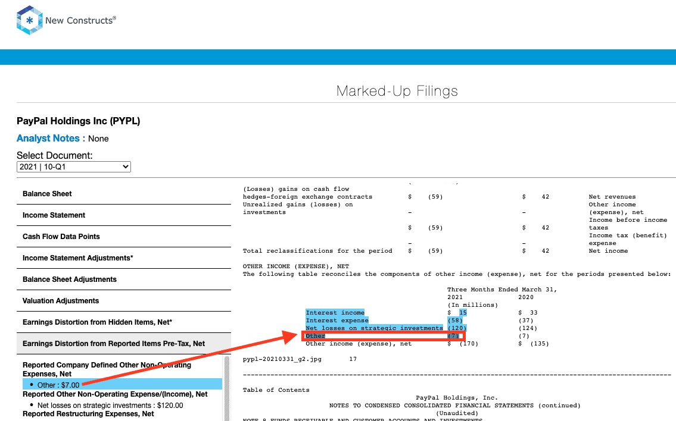
Task: Click the 'pypl-20210331_g2.jpg' file name text
Action: (282, 359)
